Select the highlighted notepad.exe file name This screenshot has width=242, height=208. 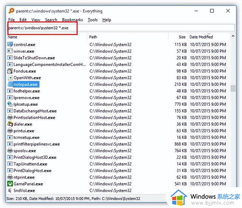pos(25,84)
